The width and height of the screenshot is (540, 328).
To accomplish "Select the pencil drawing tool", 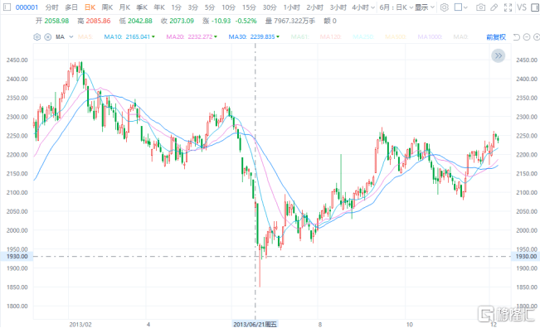I will (x=494, y=7).
